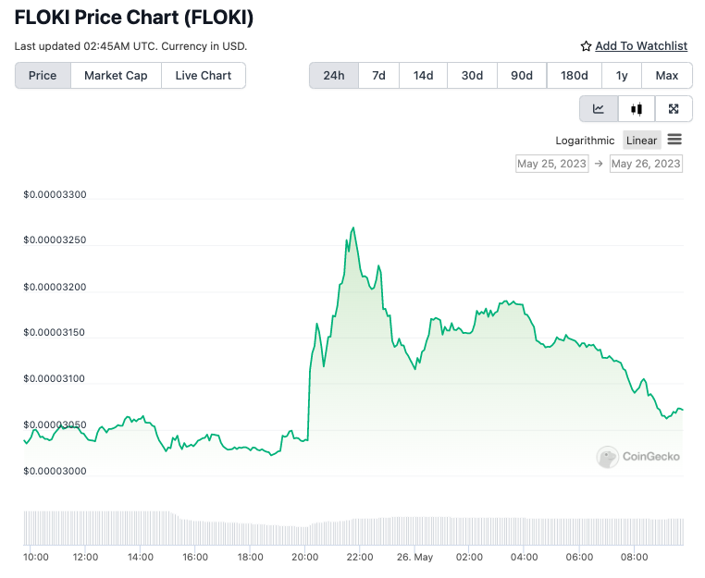
Task: Click the watchlist star icon
Action: point(586,46)
